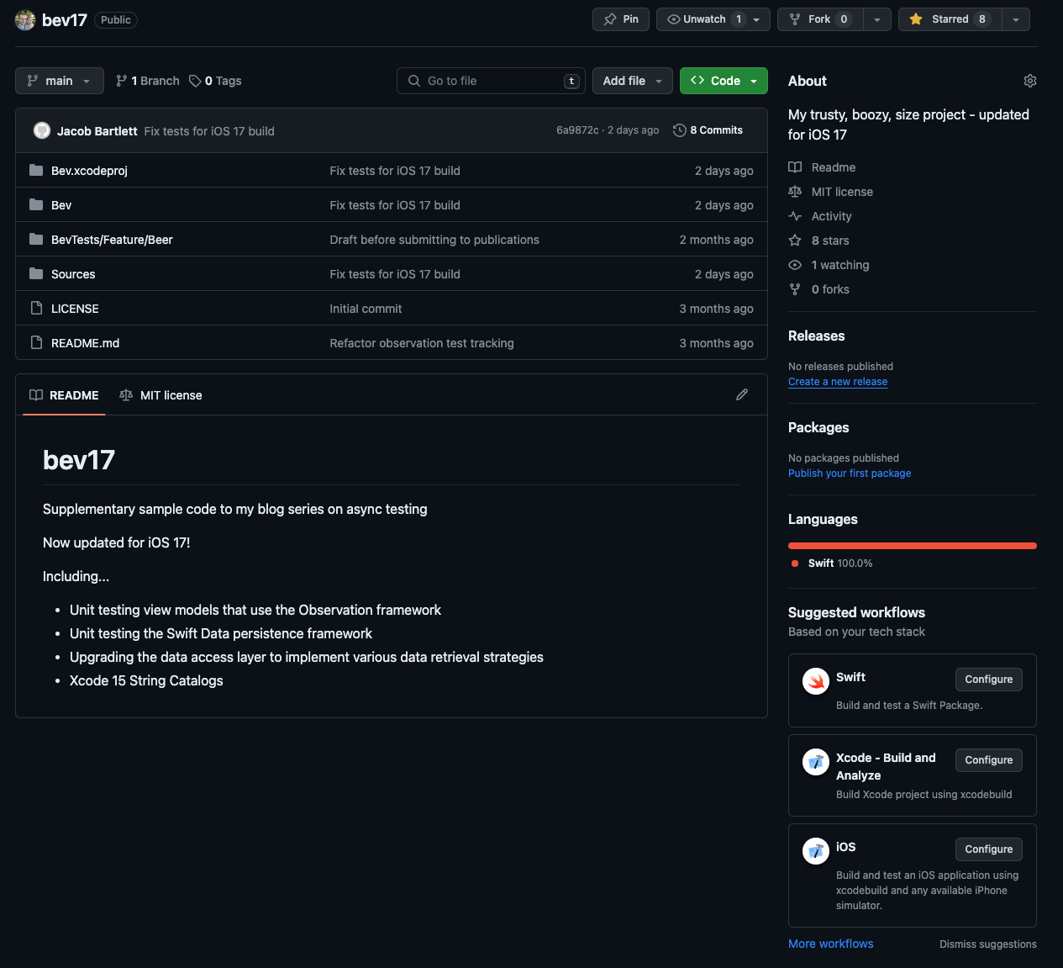Open the Unwatch dropdown arrow

coord(757,19)
